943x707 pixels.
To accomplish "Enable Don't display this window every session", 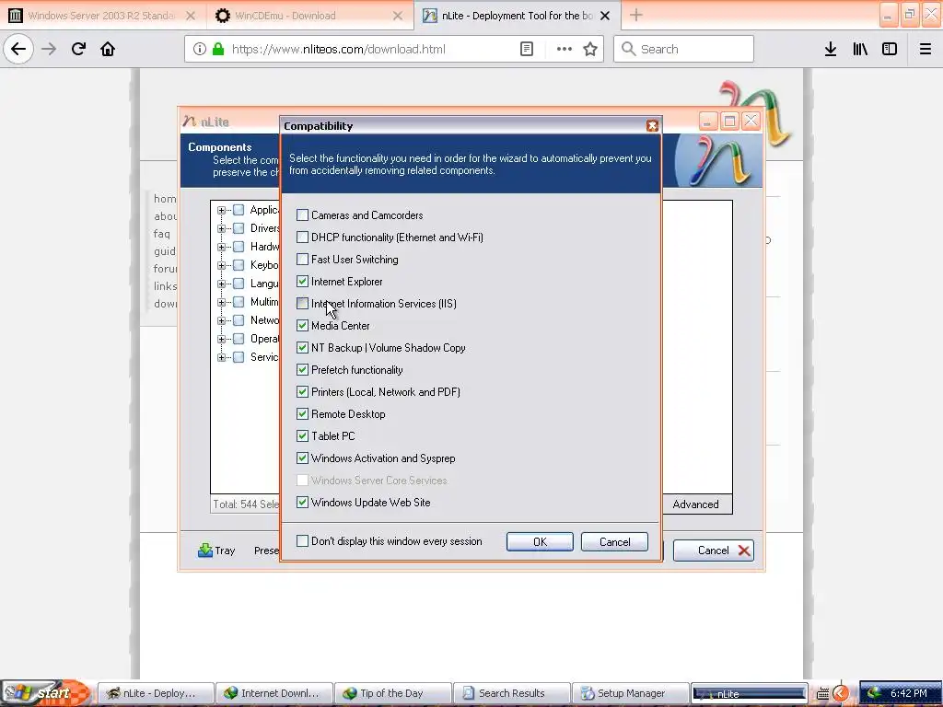I will pos(302,540).
